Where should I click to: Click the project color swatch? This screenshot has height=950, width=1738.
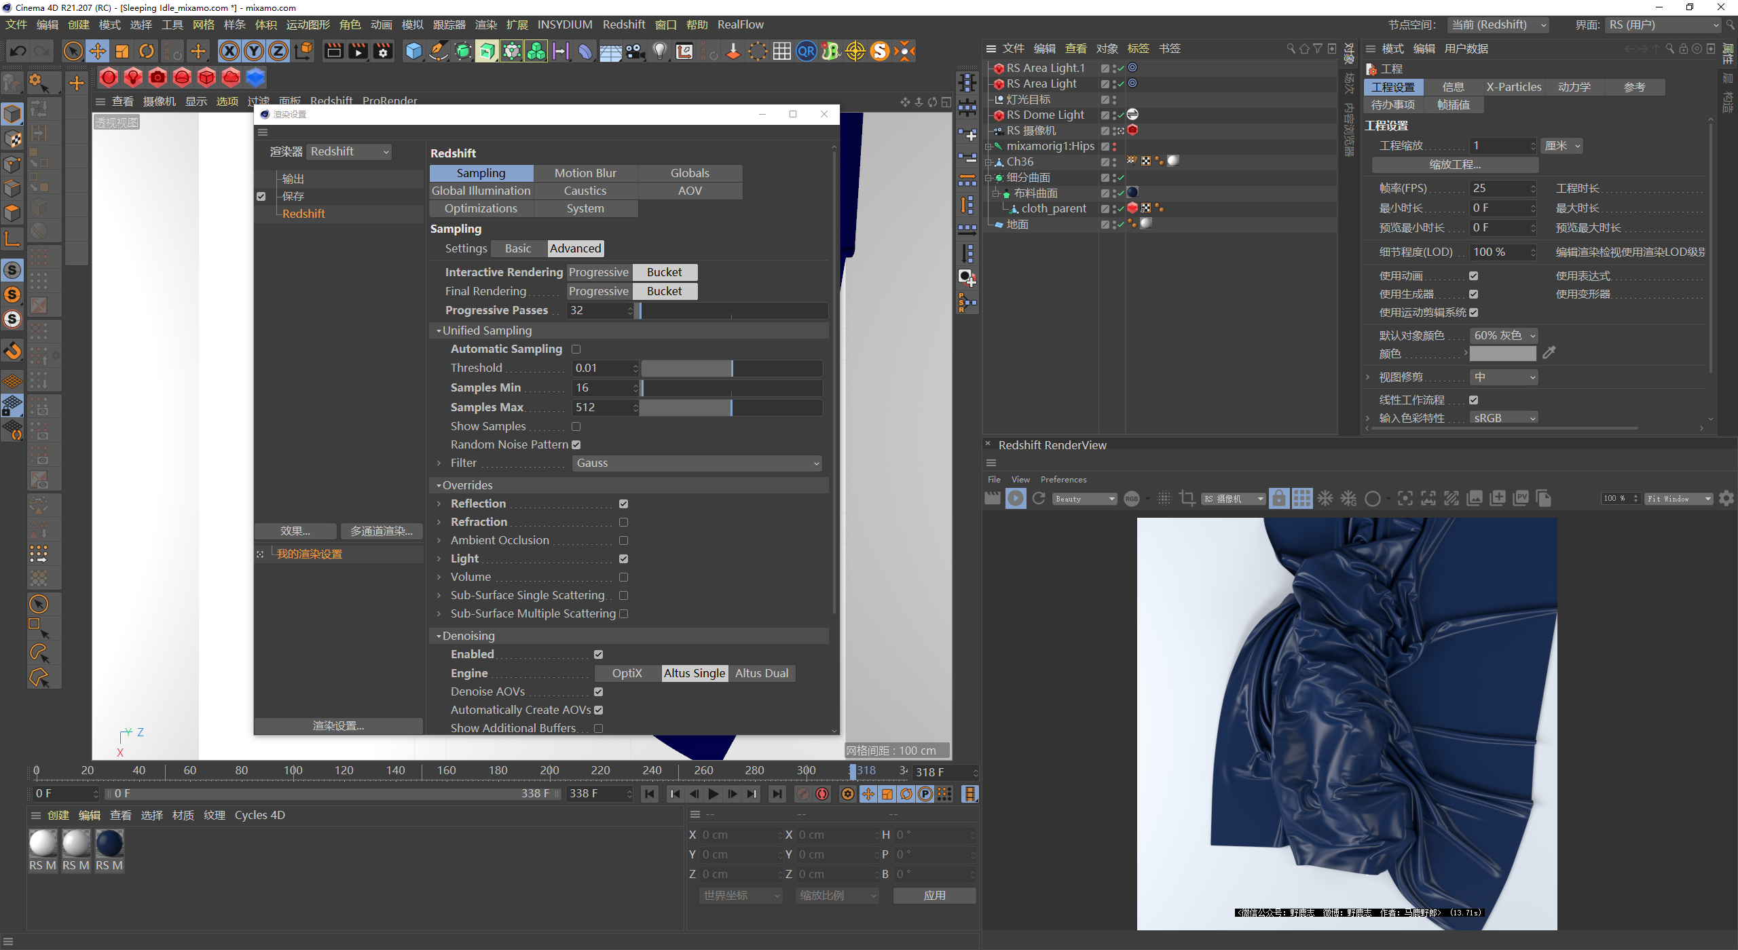(x=1503, y=354)
